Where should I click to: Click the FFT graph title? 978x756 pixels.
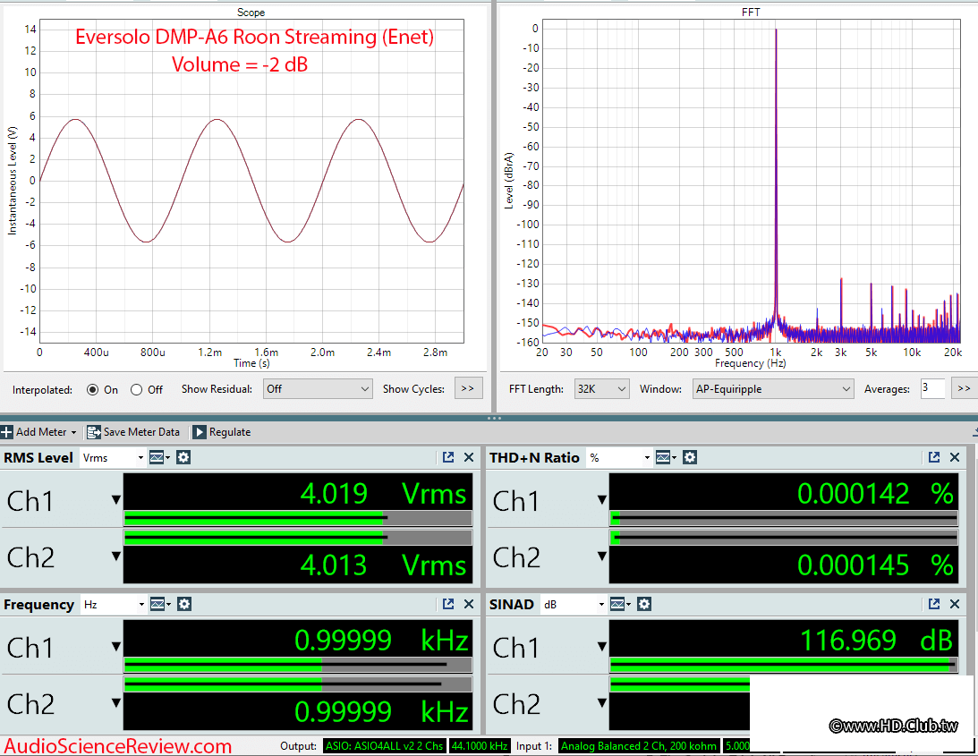(x=751, y=12)
